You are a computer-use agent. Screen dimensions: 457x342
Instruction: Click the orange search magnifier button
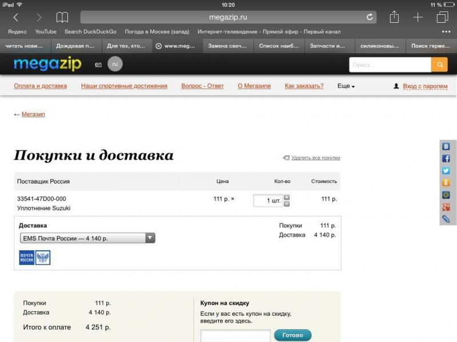point(439,64)
